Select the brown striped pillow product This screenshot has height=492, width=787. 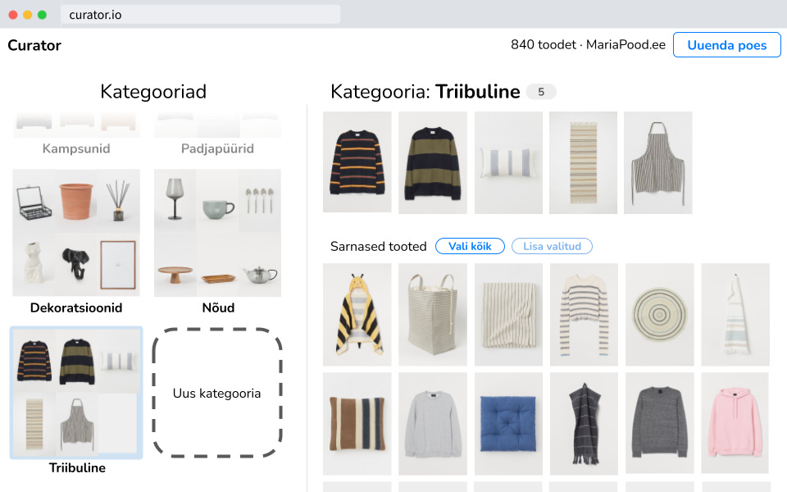point(357,423)
